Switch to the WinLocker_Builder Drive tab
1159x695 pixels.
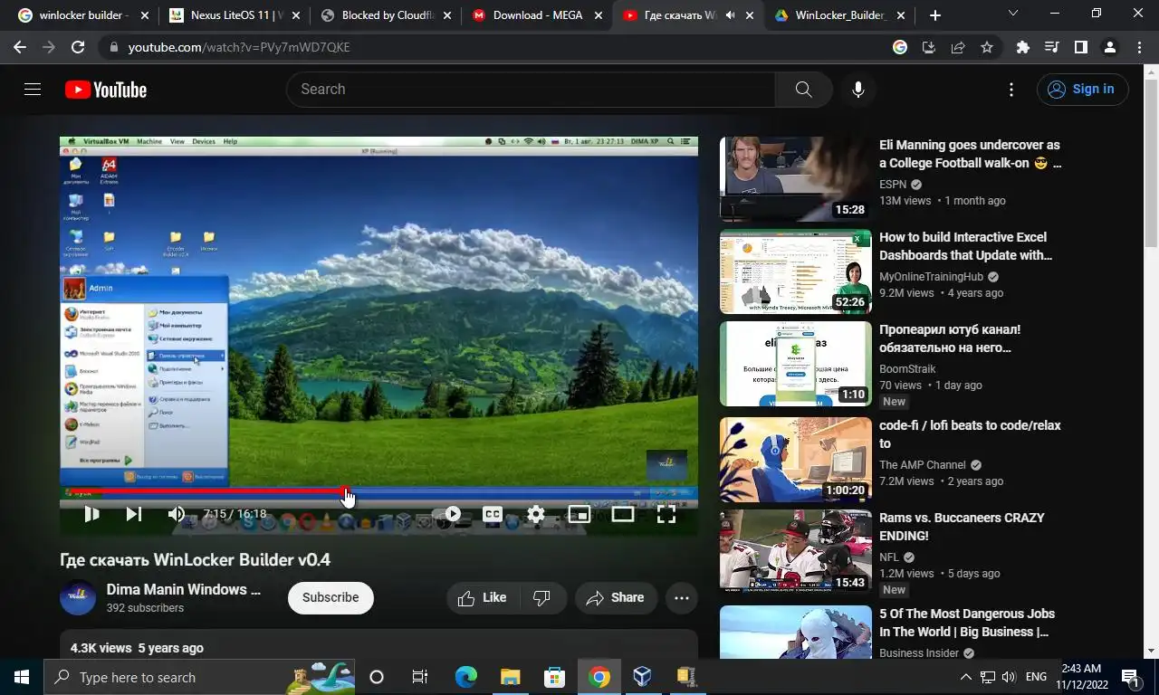pos(837,15)
